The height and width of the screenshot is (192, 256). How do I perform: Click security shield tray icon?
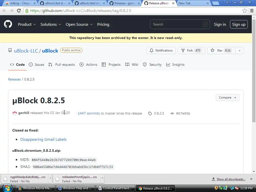coord(216,188)
